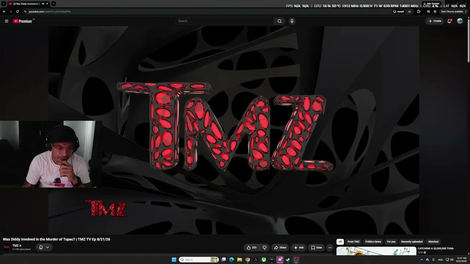Viewport: 470px width, 264px height.
Task: Focus the YouTube search field
Action: tap(224, 21)
